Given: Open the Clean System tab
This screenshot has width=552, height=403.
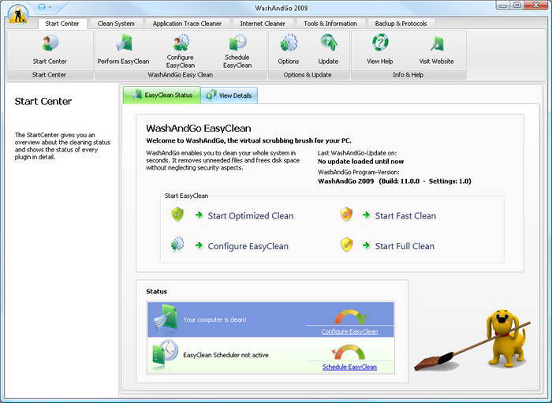Looking at the screenshot, I should (116, 24).
